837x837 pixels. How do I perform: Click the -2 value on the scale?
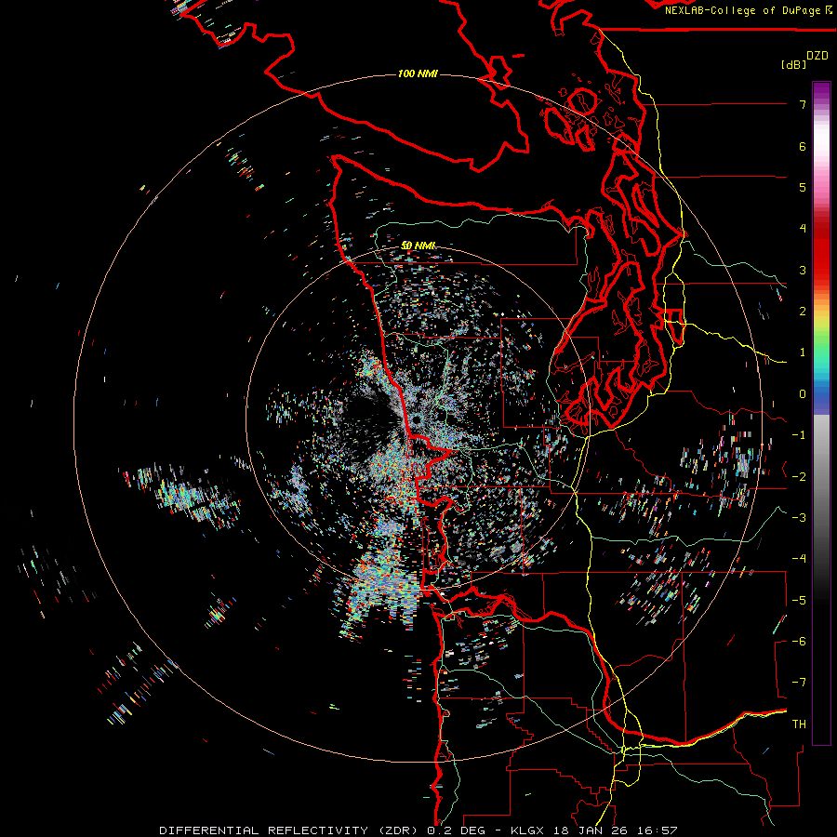tap(799, 477)
